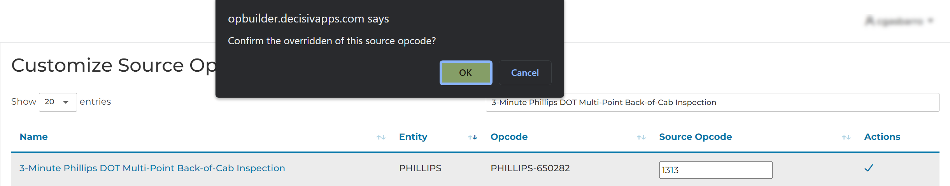Click the Opcode column header label

click(x=509, y=137)
